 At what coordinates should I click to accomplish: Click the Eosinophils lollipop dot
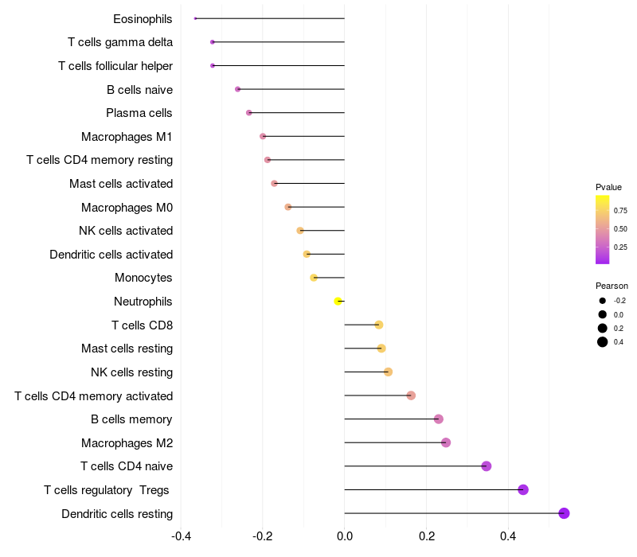(195, 18)
